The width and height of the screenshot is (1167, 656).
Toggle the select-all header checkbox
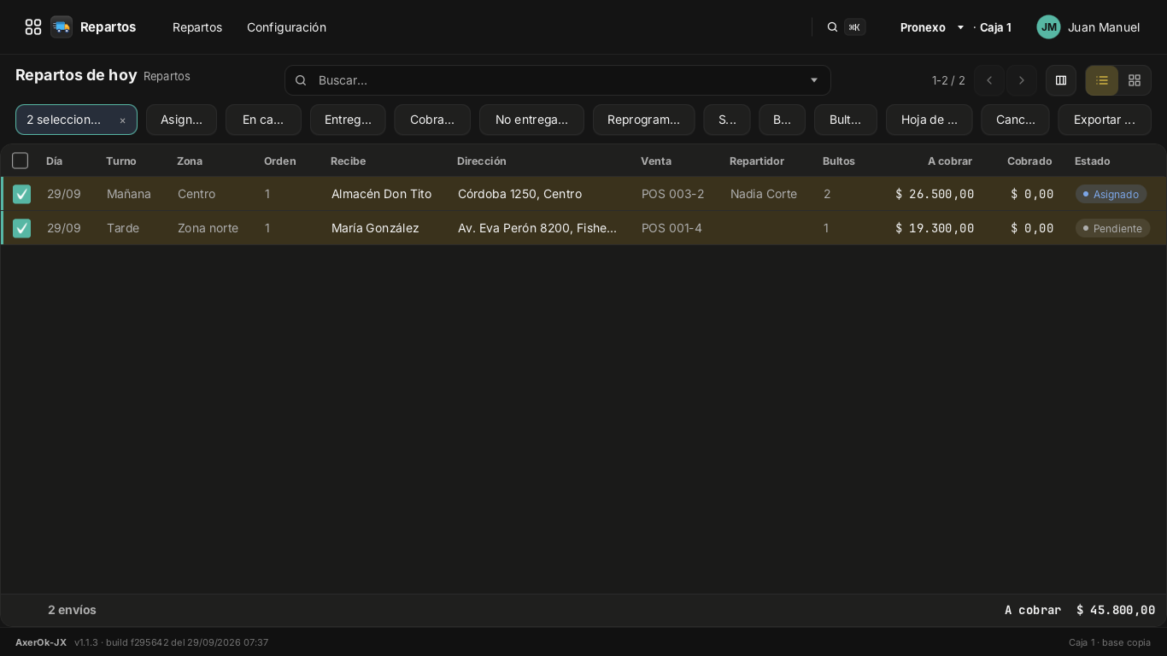tap(21, 161)
